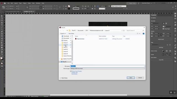Toggle Always Save Preview Images checkbox
This screenshot has width=177, height=99.
coord(71,71)
